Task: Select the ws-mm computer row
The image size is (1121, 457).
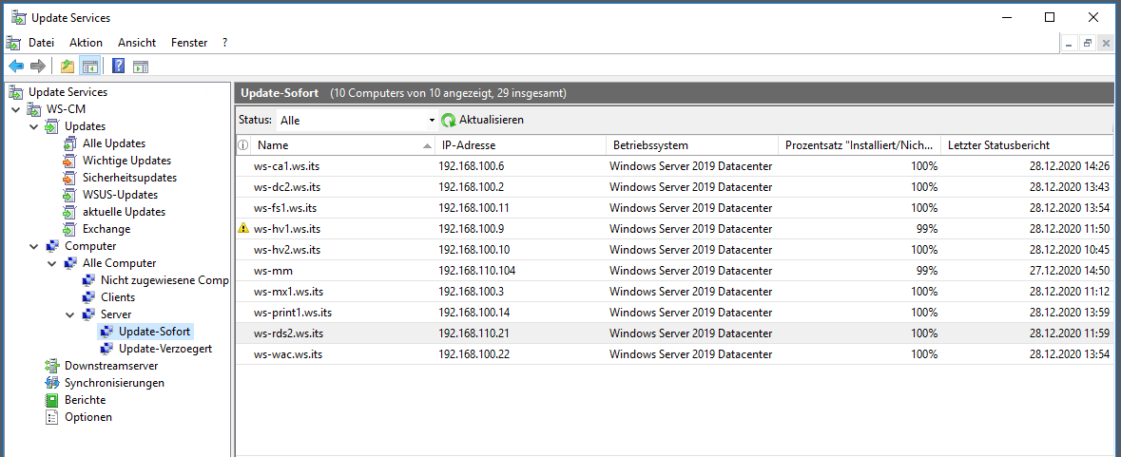Action: click(x=674, y=271)
